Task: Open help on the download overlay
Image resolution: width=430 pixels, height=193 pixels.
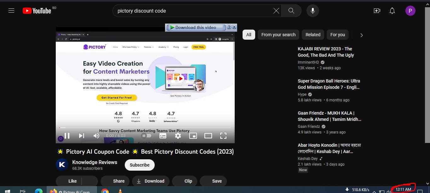Action: pyautogui.click(x=229, y=27)
